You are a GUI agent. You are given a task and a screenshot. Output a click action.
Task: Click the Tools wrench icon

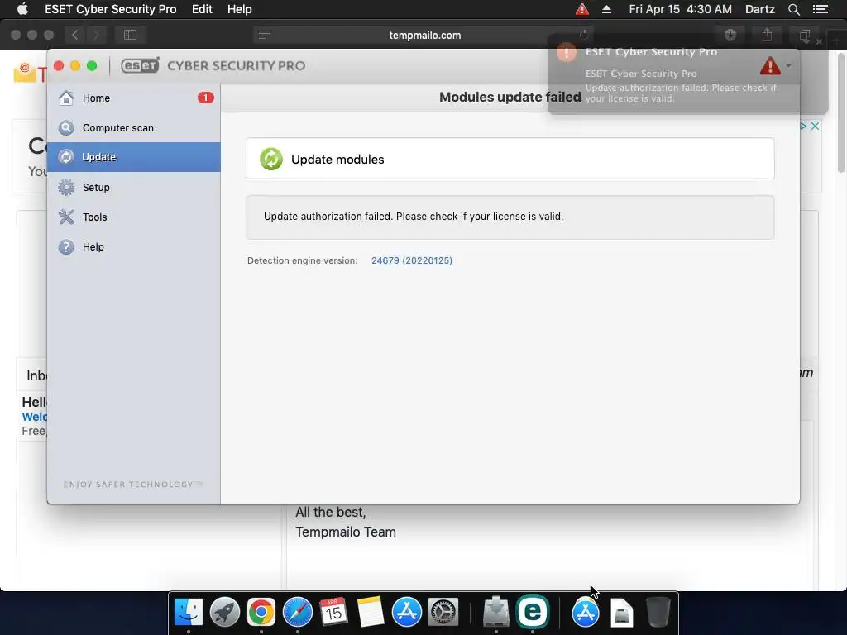point(66,217)
